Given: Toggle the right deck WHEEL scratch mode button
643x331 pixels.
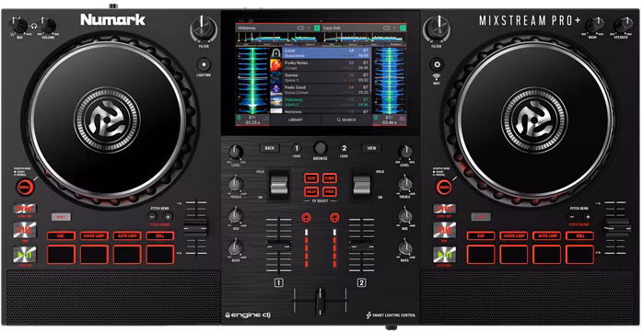Looking at the screenshot, I should pos(445,187).
